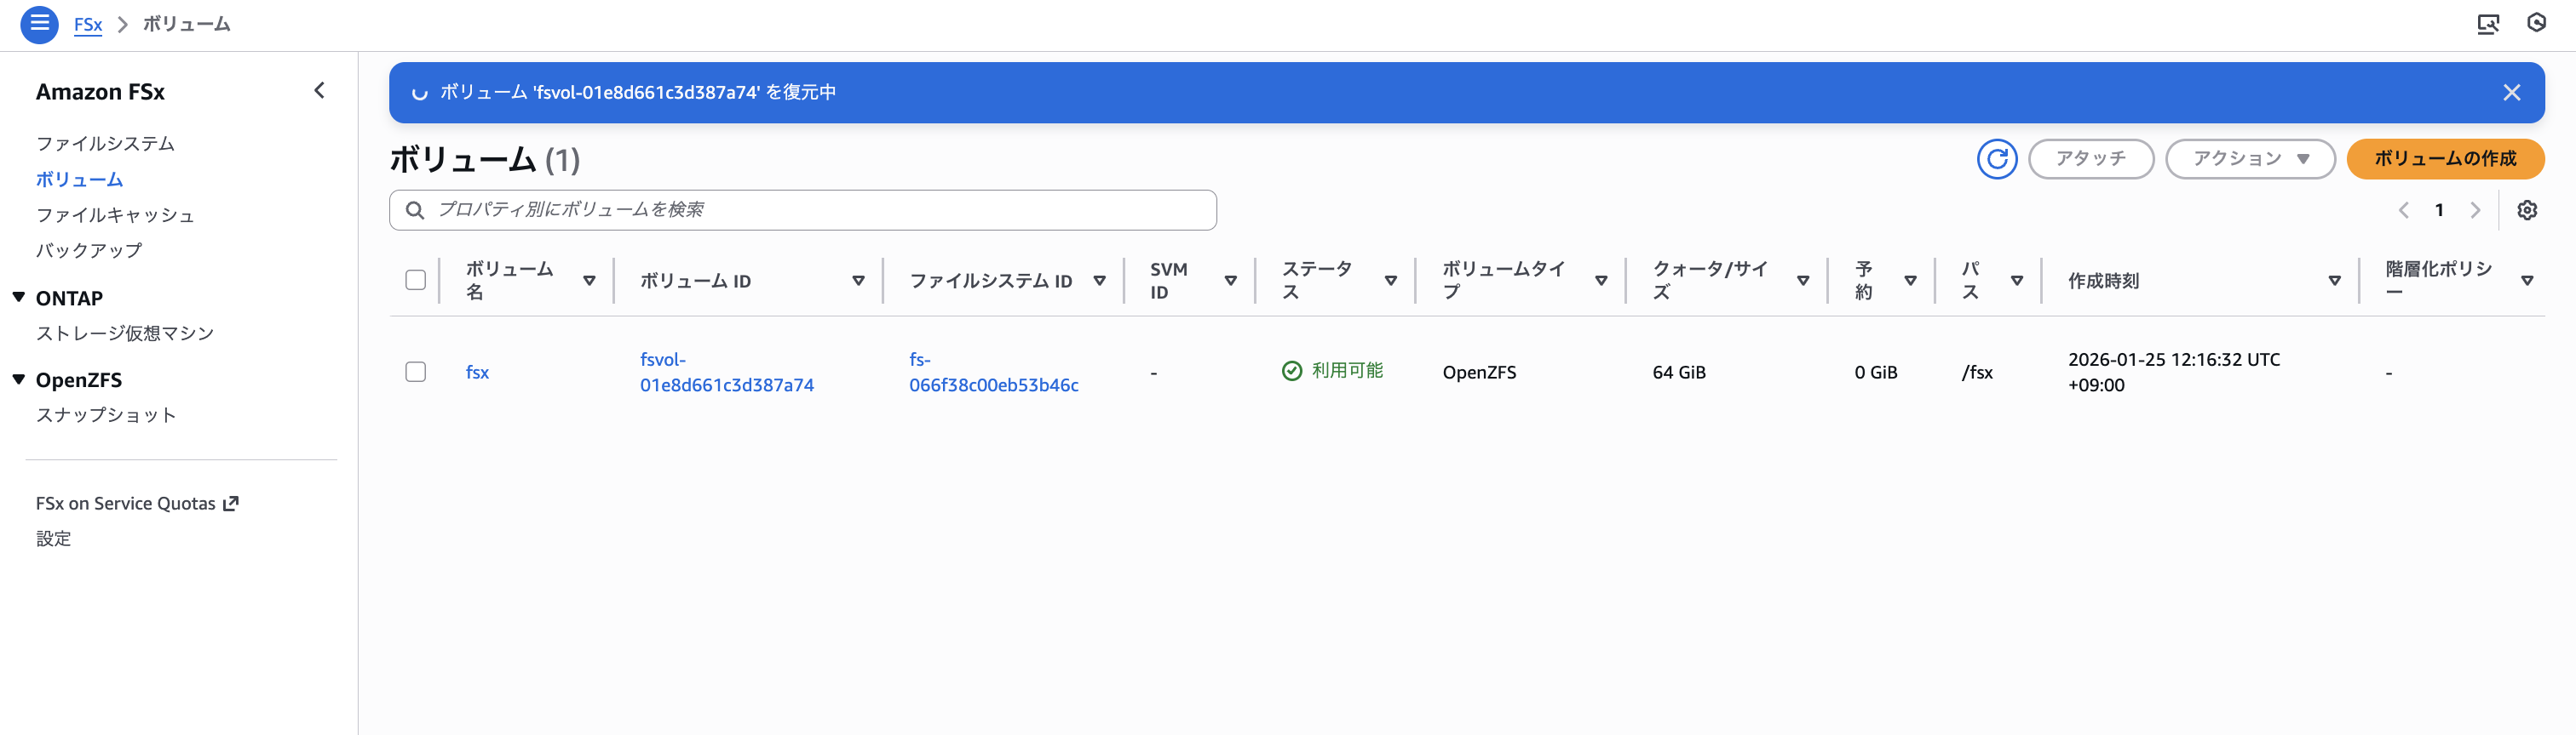Open table preferences gear icon

click(x=2526, y=211)
